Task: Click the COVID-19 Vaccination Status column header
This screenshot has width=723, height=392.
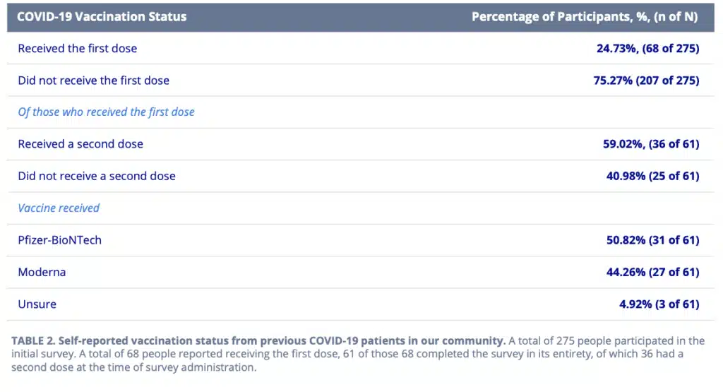Action: pos(102,17)
